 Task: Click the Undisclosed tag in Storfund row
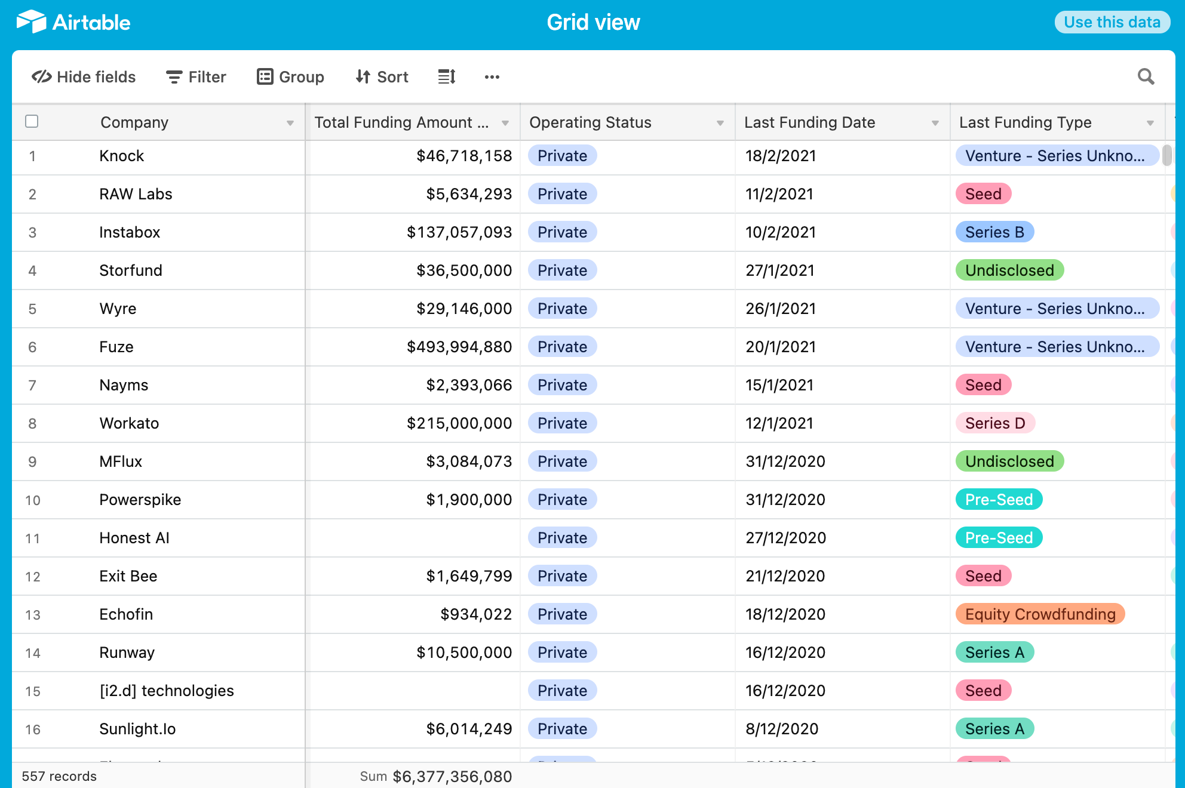[1009, 270]
